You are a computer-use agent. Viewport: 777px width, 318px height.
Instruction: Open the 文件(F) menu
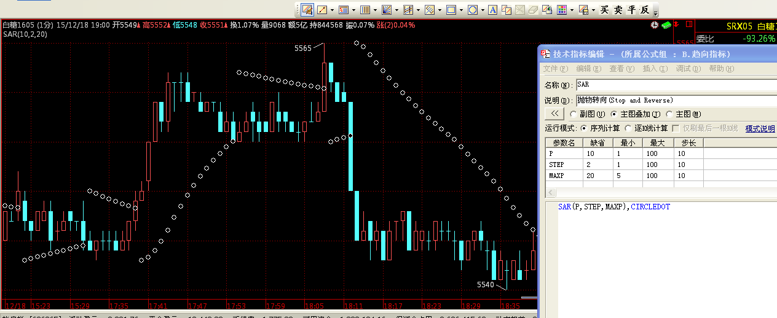click(x=556, y=69)
